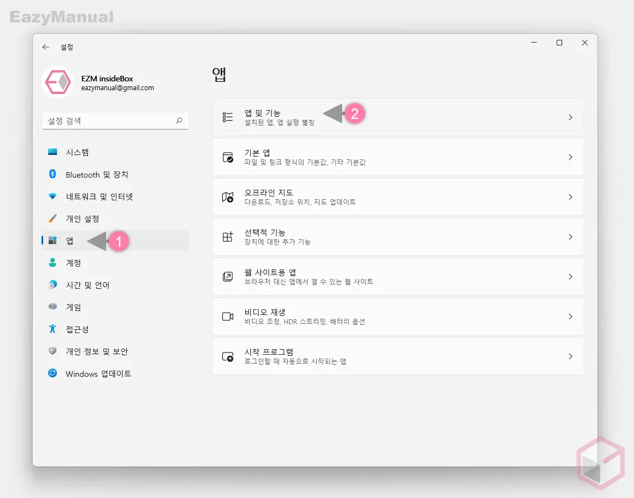Click the Windows 업데이트 sync icon
Viewport: 634px width, 498px height.
(x=53, y=373)
